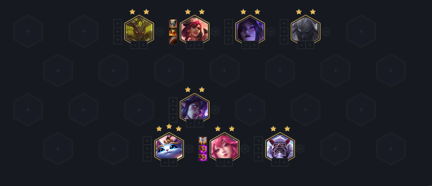Select the Yuumi cat champion portrait

169,146
